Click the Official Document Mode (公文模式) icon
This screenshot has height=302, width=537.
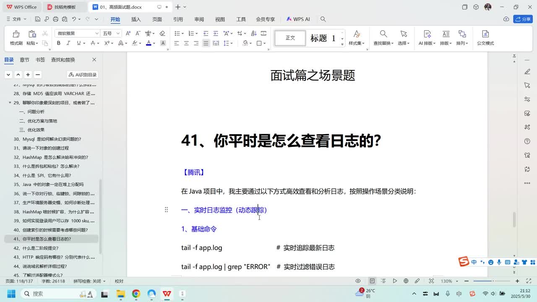tap(485, 34)
